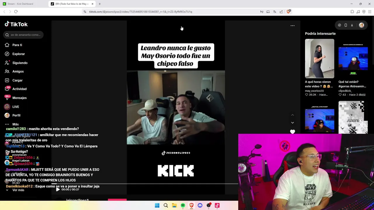
Task: Switch to Stream - Kick Dashboard tab
Action: click(x=23, y=4)
